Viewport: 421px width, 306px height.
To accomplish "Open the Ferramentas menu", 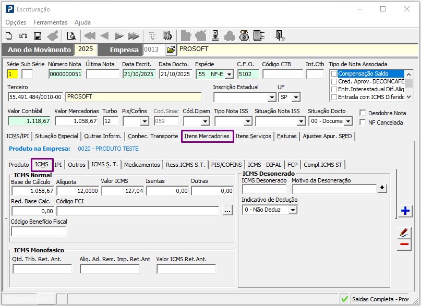I will [50, 22].
